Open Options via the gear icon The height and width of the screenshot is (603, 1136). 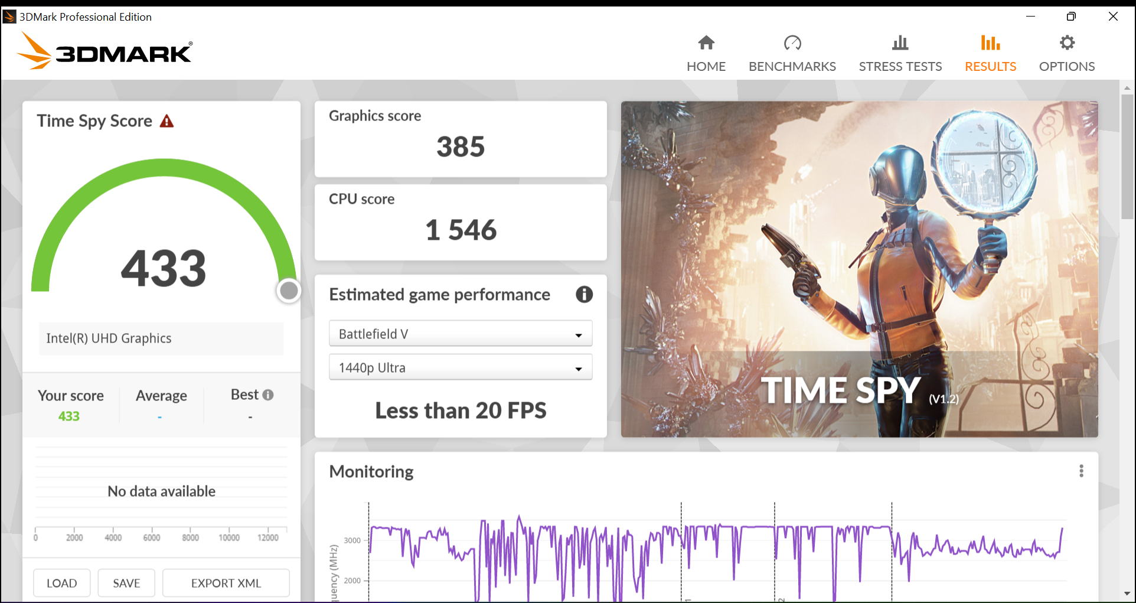click(1067, 43)
